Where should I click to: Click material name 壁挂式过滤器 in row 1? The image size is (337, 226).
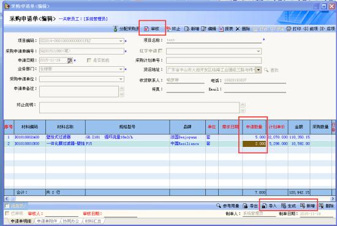coord(58,137)
